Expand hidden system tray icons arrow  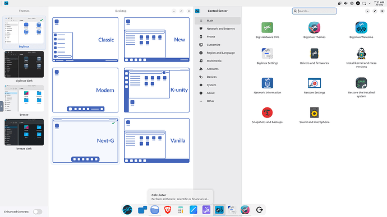pos(370,3)
